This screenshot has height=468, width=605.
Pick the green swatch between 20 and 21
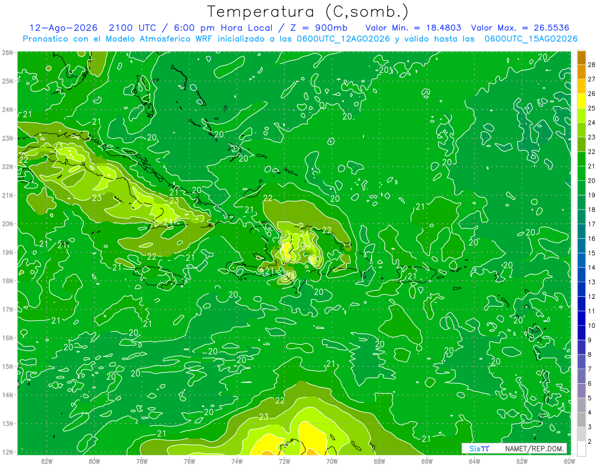[581, 173]
